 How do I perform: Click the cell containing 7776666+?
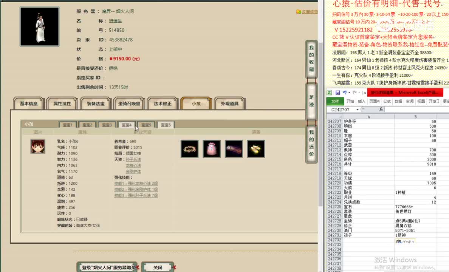[415, 207]
